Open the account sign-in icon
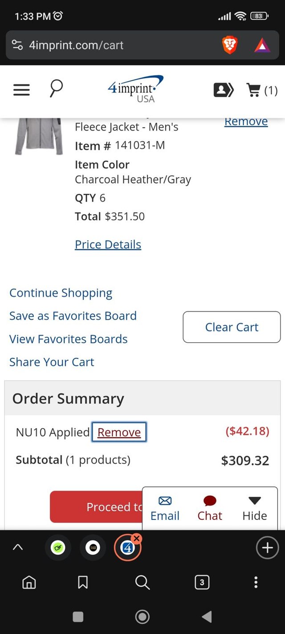The height and width of the screenshot is (634, 285). pyautogui.click(x=224, y=91)
